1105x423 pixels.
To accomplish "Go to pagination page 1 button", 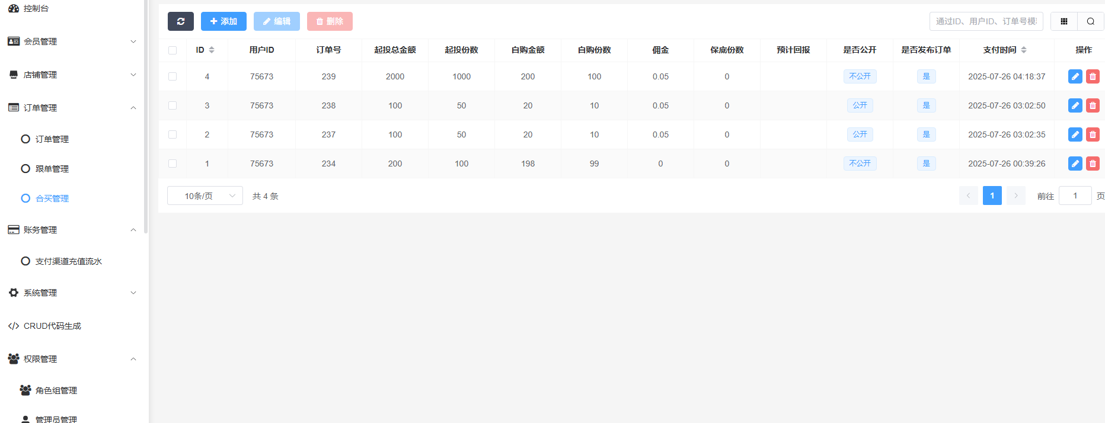I will coord(992,196).
